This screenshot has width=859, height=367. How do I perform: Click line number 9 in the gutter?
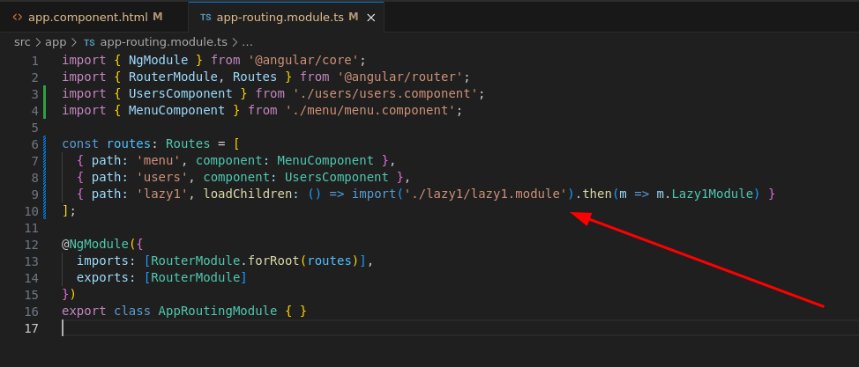pos(34,195)
